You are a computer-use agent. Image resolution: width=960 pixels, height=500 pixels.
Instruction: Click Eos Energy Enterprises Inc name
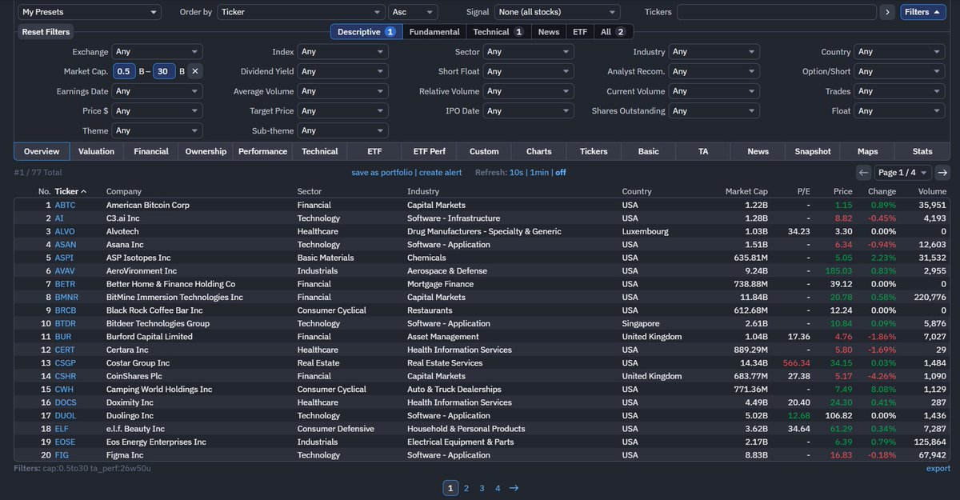(x=156, y=442)
